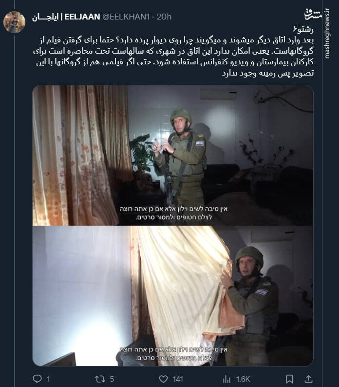The width and height of the screenshot is (339, 387).
Task: Click the like count 141
Action: click(x=178, y=379)
